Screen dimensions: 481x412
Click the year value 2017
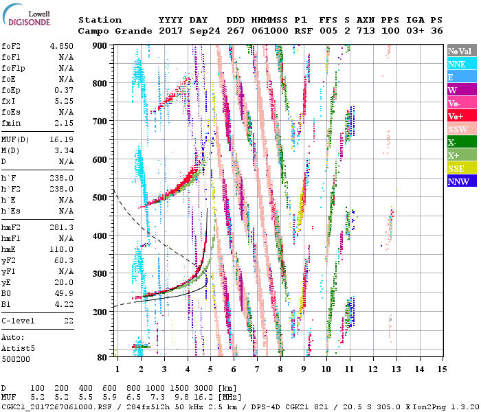pyautogui.click(x=170, y=31)
